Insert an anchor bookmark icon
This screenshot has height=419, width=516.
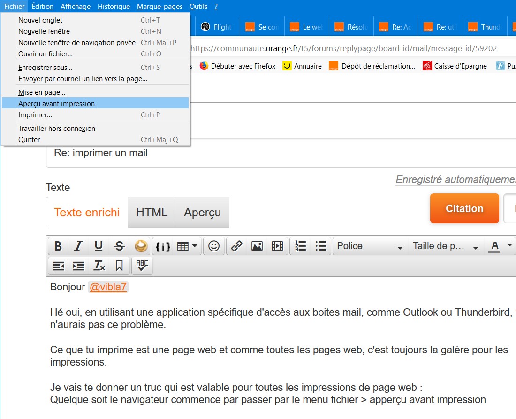pyautogui.click(x=119, y=266)
